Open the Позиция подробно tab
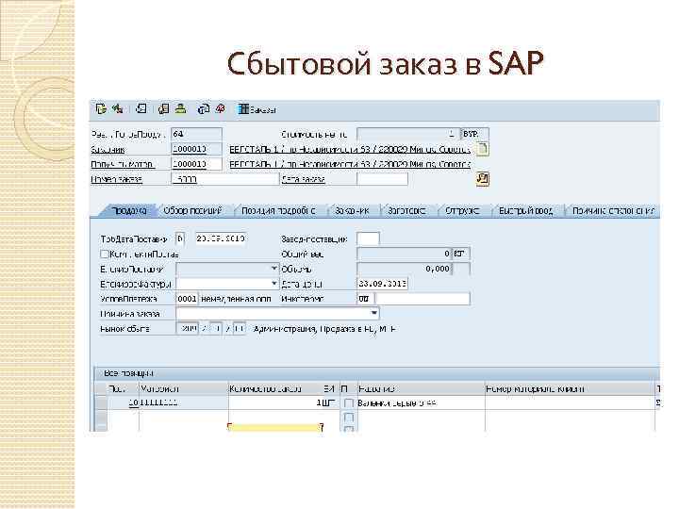Viewport: 679px width, 509px height. 278,211
